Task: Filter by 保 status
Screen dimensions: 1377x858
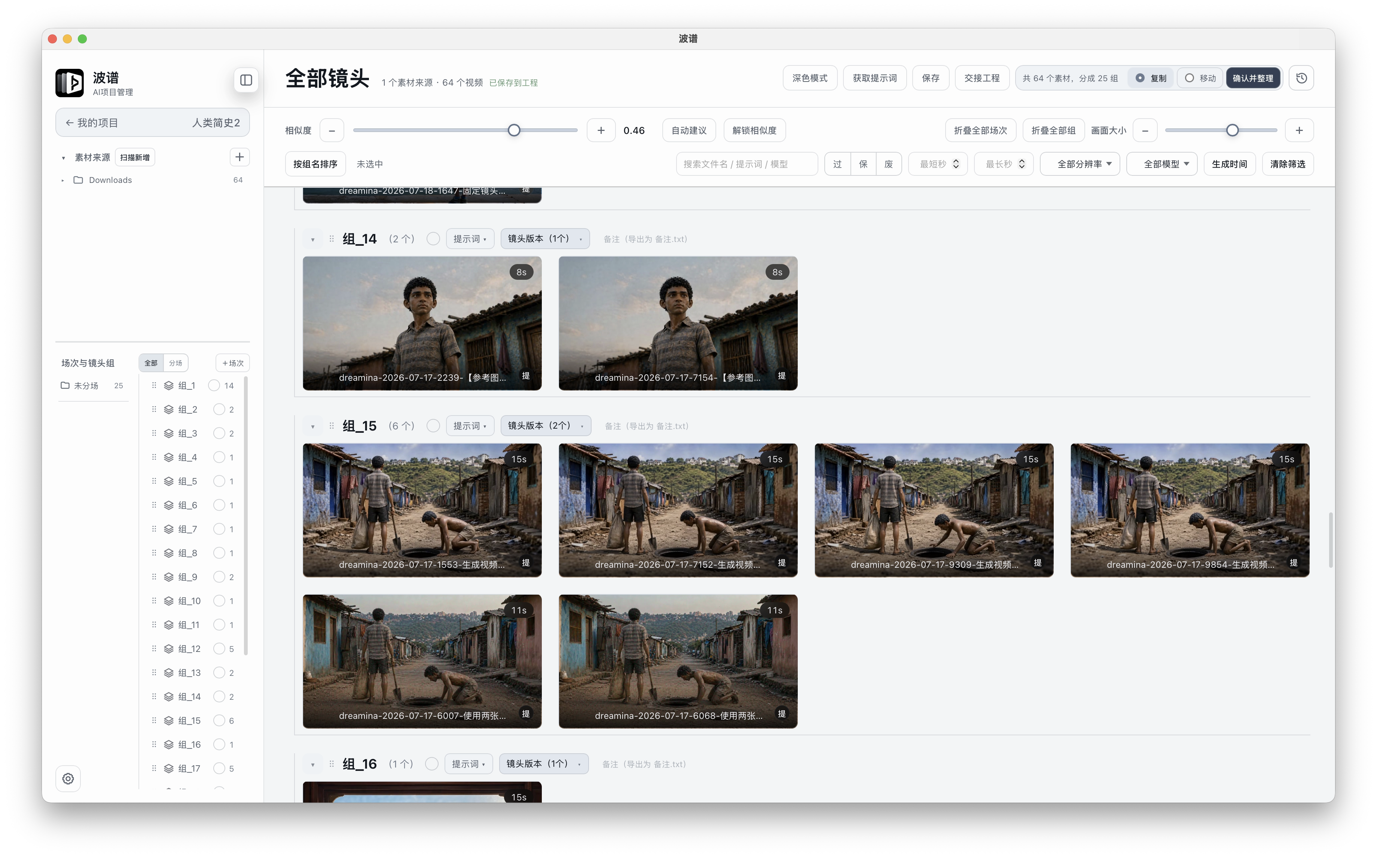Action: (863, 164)
